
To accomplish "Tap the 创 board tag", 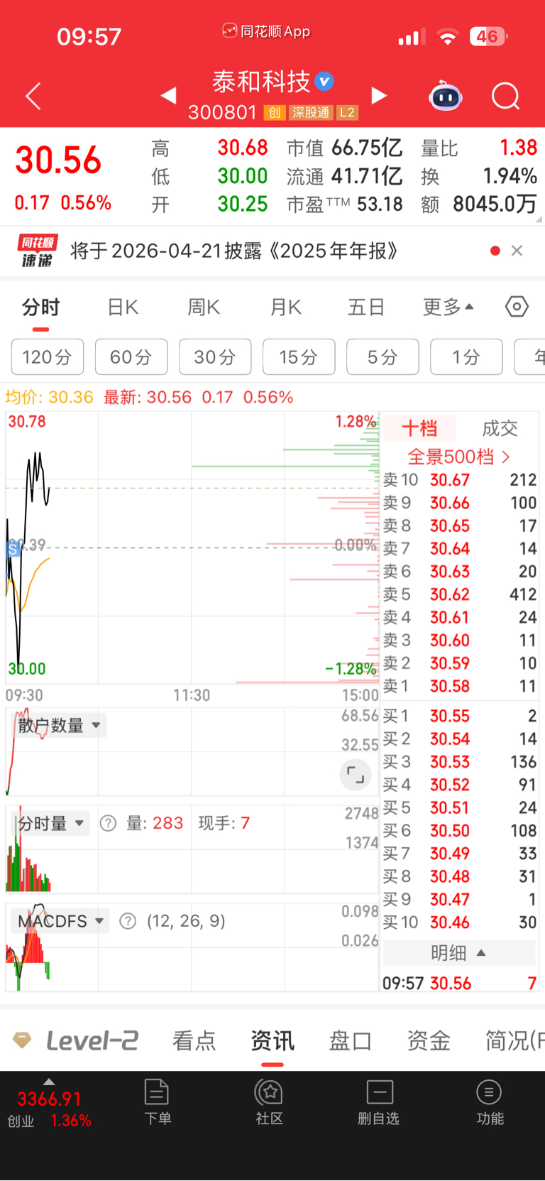I will (x=275, y=112).
